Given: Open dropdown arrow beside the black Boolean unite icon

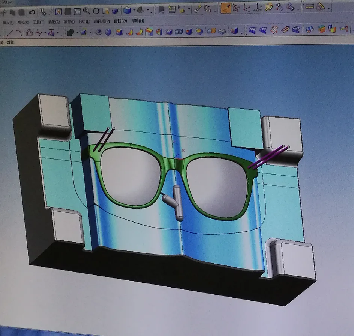Looking at the screenshot, I should pos(77,33).
